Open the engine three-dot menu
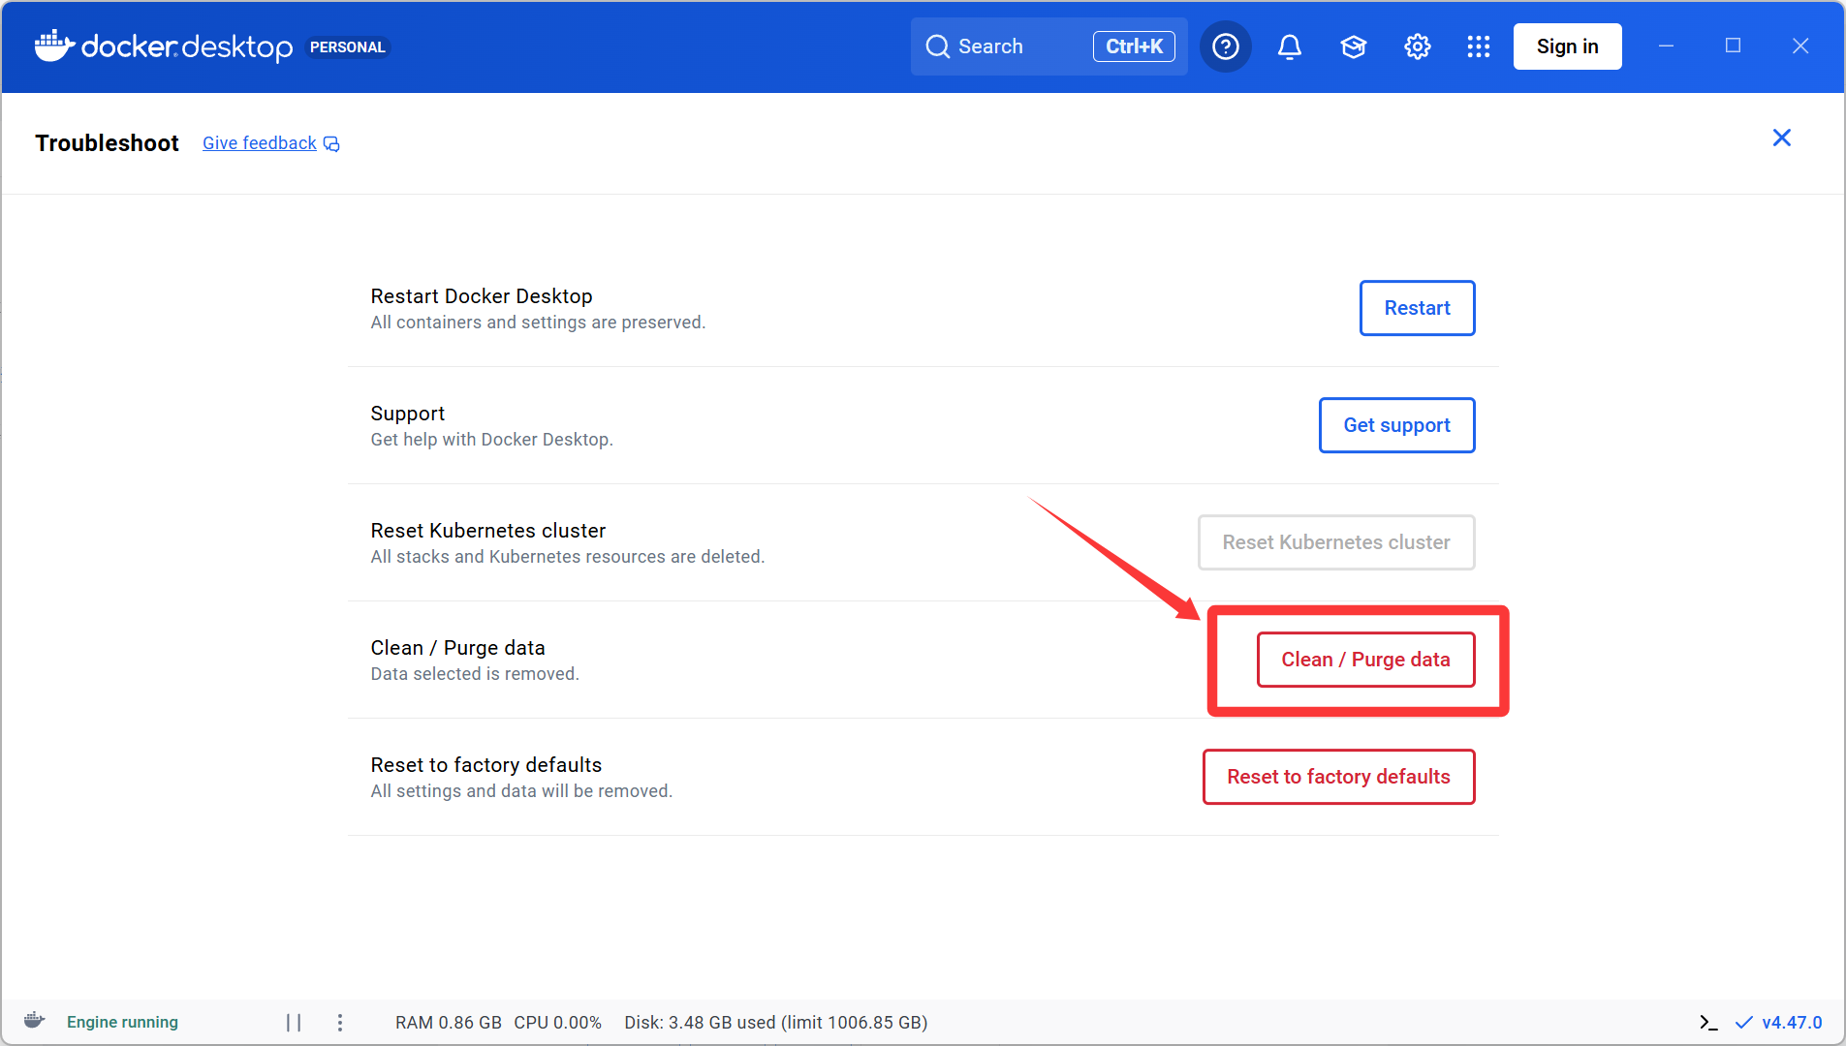Image resolution: width=1846 pixels, height=1046 pixels. point(340,1023)
